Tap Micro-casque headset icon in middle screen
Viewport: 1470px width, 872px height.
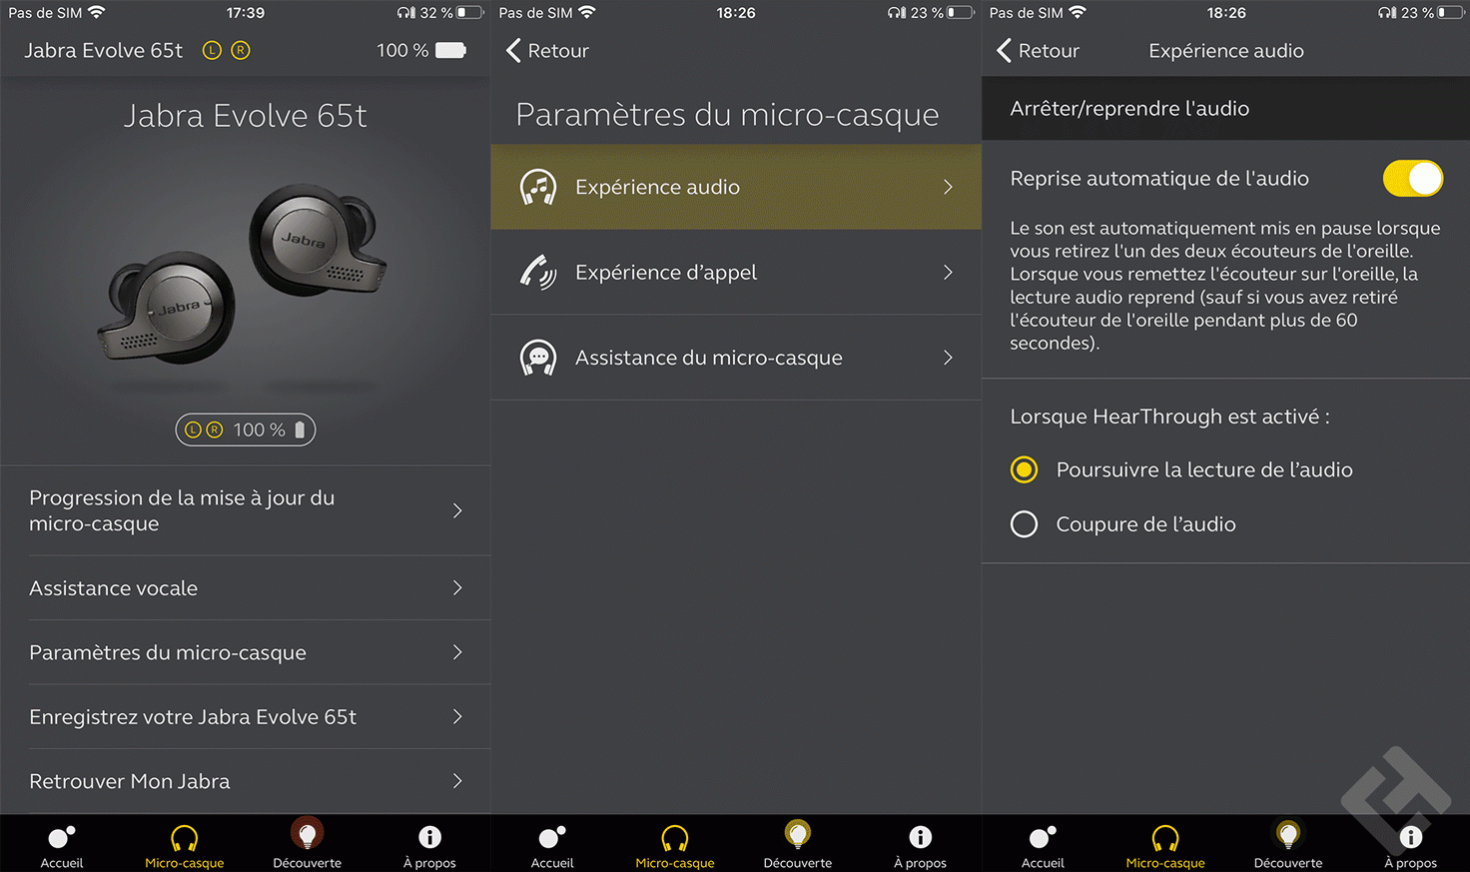[x=674, y=837]
